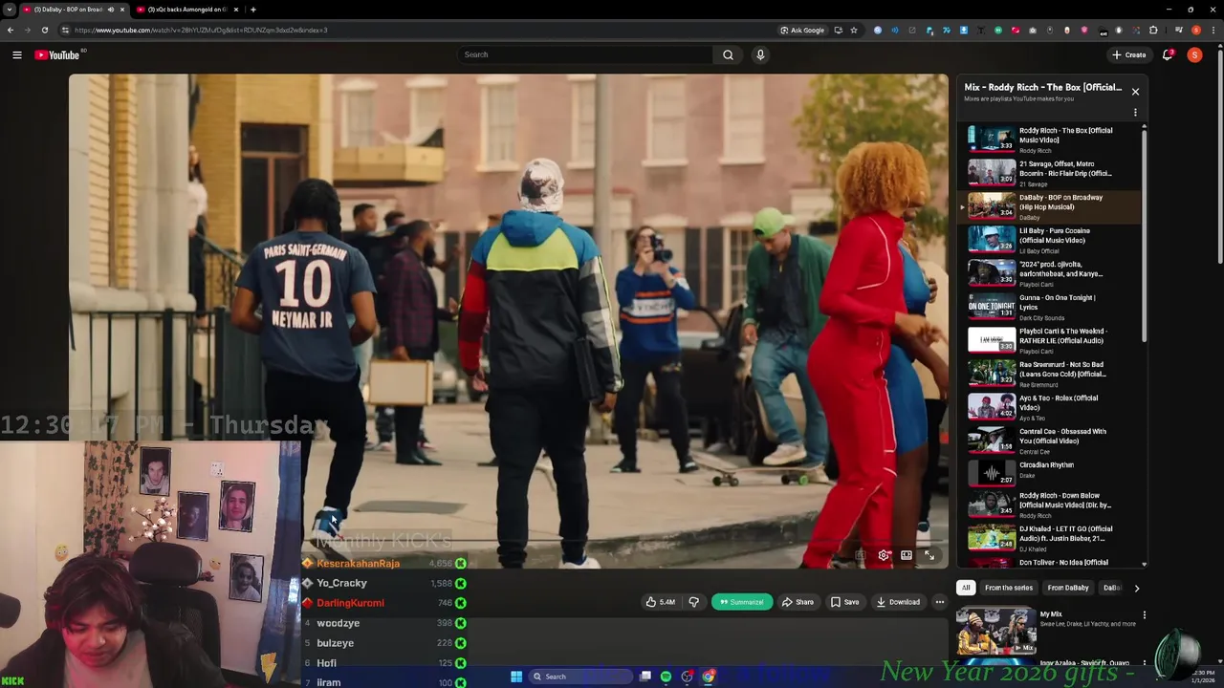This screenshot has height=688, width=1224.
Task: Show more filter chips with right arrow
Action: coord(1137,588)
